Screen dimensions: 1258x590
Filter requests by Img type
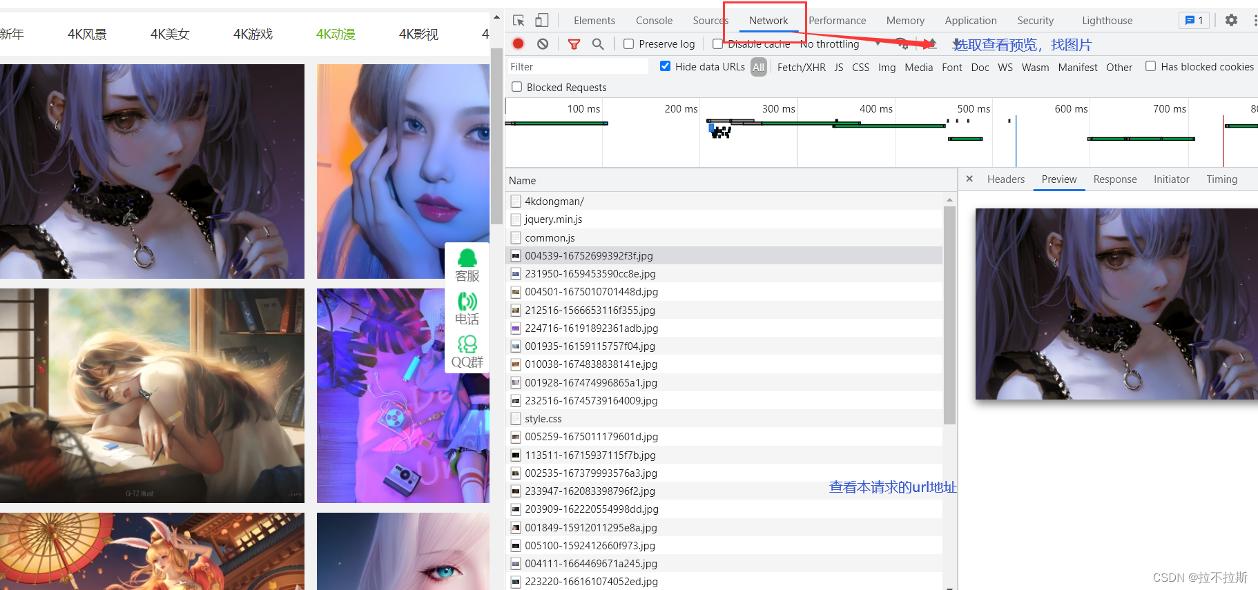coord(887,67)
